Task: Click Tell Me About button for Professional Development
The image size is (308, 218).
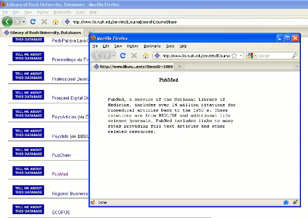Action: pyautogui.click(x=28, y=76)
